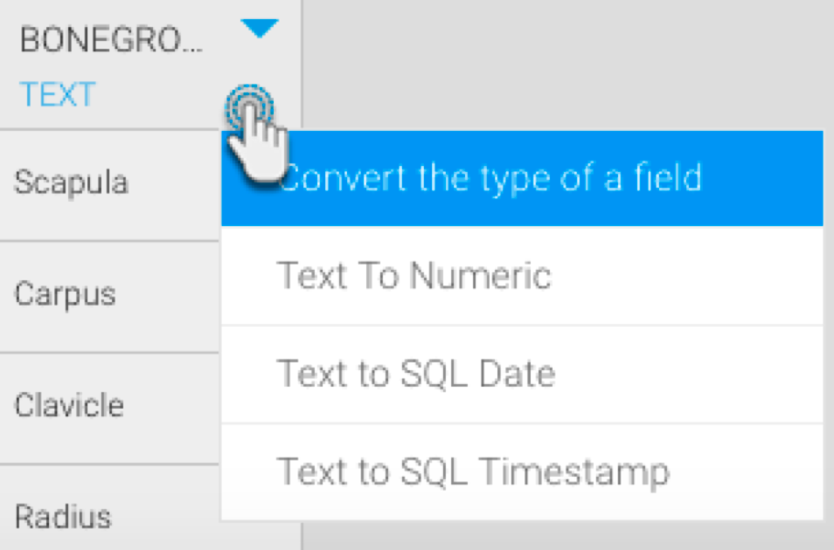
Task: Pick Text to SQL Timestamp option
Action: [x=473, y=471]
